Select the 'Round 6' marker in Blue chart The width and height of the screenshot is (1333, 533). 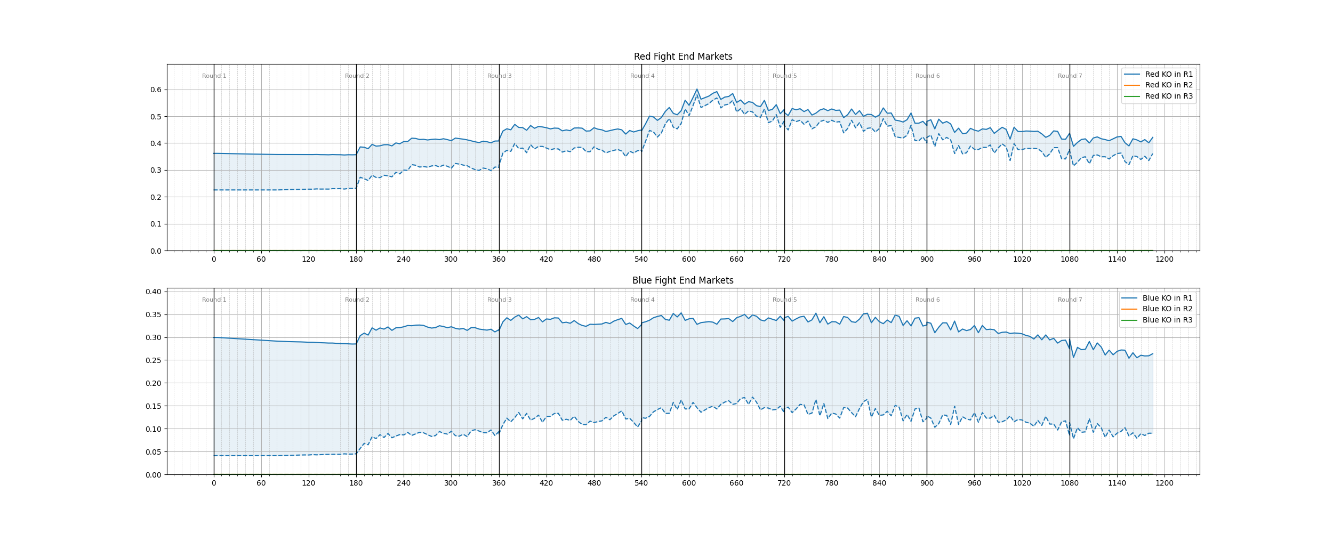(x=927, y=300)
